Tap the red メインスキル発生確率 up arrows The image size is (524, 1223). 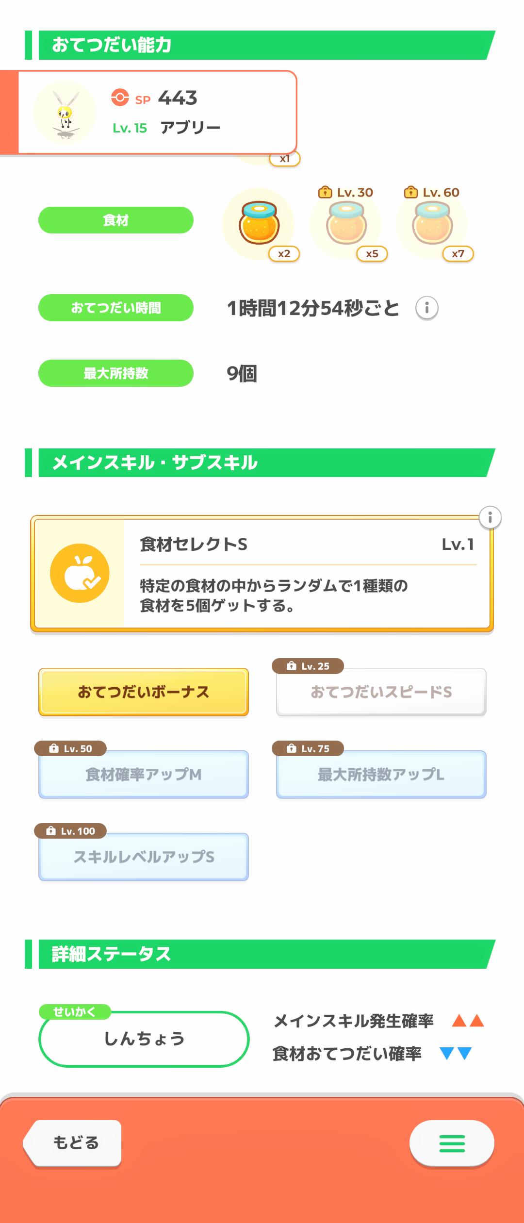(468, 1021)
